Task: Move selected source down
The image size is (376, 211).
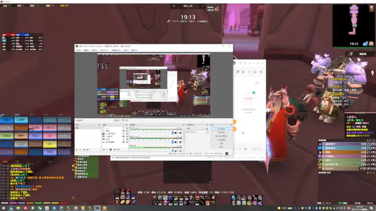Action: [x=118, y=150]
